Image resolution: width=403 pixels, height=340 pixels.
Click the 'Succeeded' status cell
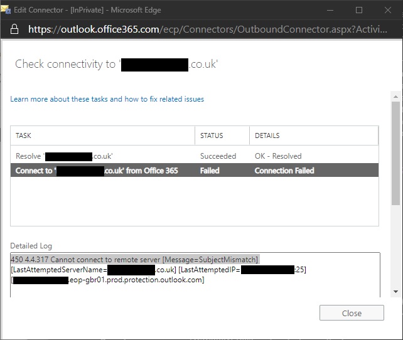pos(218,156)
